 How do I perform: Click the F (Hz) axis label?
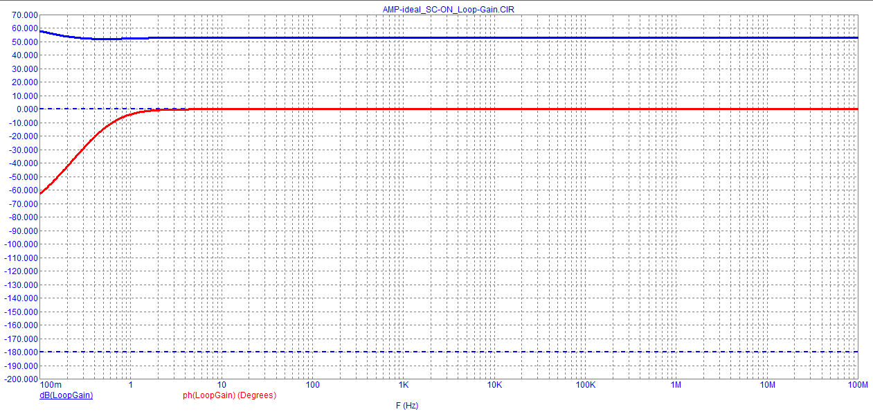406,405
